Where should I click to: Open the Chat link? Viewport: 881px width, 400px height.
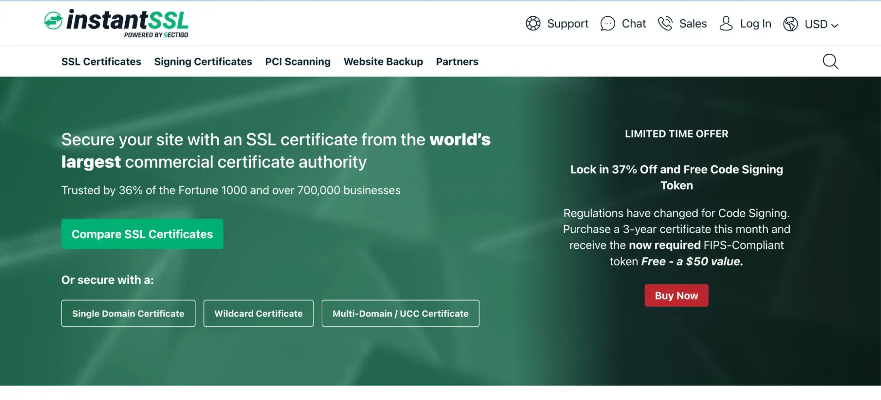tap(634, 24)
